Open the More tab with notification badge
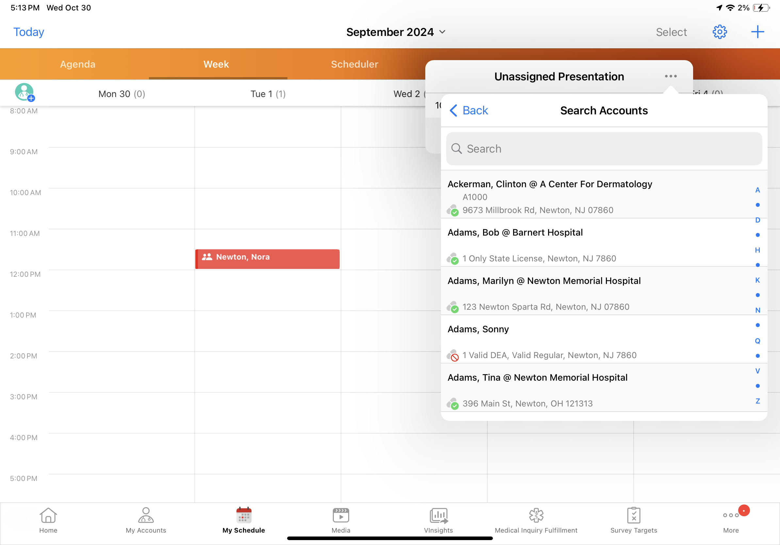780x545 pixels. tap(731, 520)
